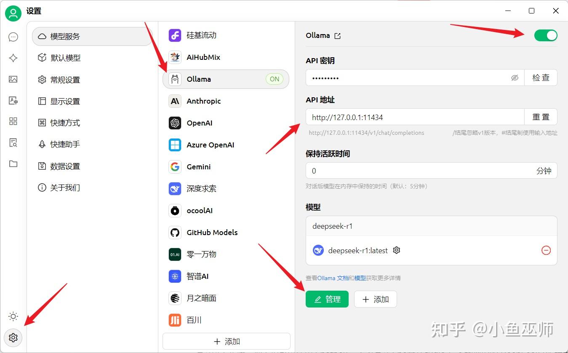Disable the Ollama service toggle
This screenshot has width=568, height=353.
(x=546, y=35)
